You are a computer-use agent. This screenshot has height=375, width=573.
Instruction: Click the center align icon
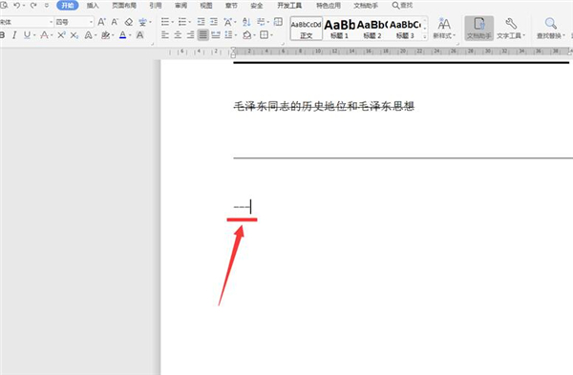point(178,35)
